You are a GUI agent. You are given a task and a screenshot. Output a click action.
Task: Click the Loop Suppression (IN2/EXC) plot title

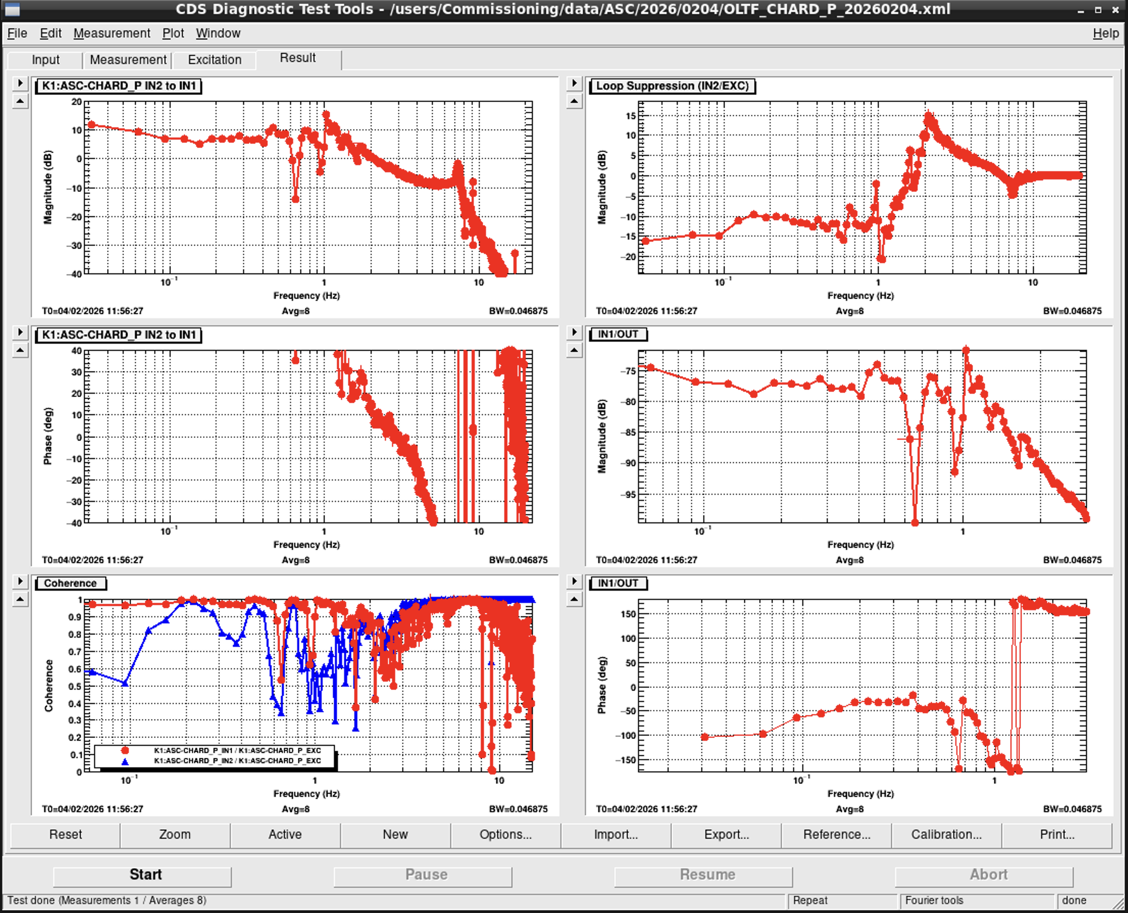672,86
